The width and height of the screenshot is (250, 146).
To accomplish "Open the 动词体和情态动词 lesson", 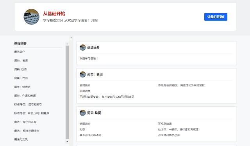I will point(169,135).
